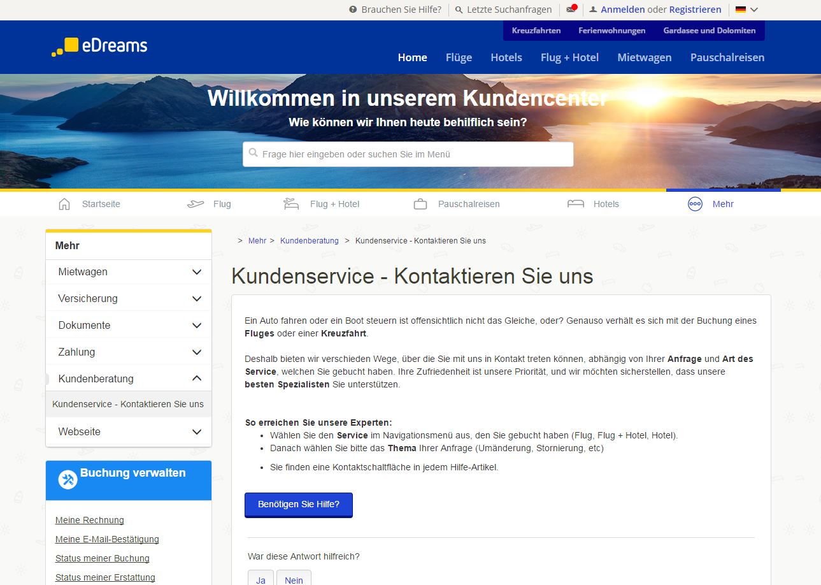The width and height of the screenshot is (821, 585).
Task: Click the Pauschalreisen suitcase icon
Action: pyautogui.click(x=420, y=204)
